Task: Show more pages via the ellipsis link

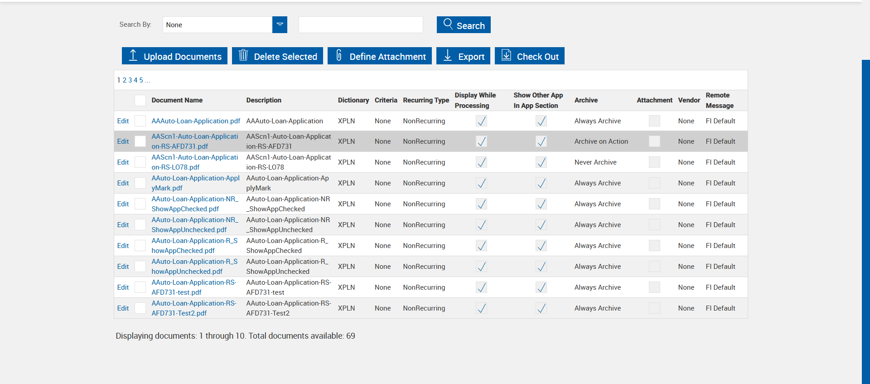Action: coord(147,80)
